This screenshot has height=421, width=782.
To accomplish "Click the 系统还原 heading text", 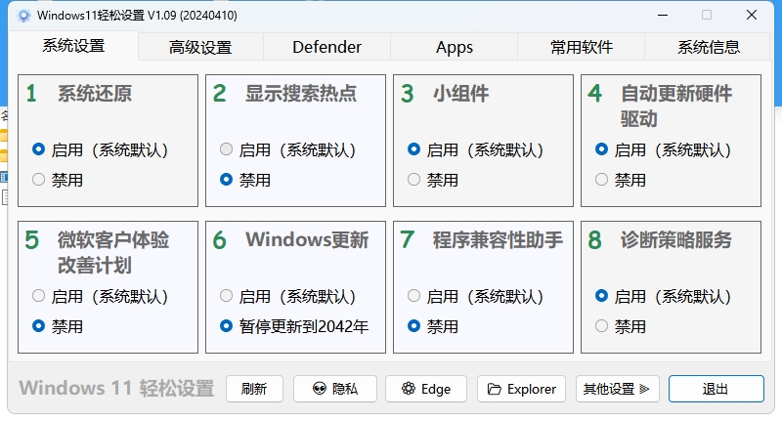I will pos(95,94).
